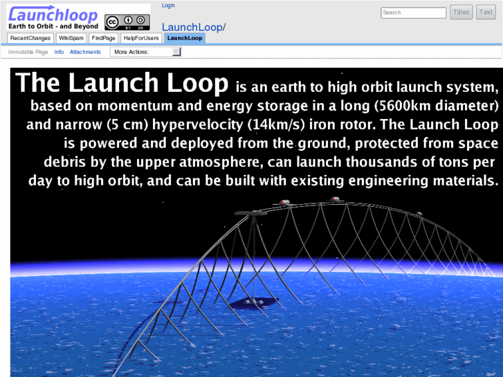Click the Text search button
The image size is (503, 377).
pyautogui.click(x=486, y=12)
